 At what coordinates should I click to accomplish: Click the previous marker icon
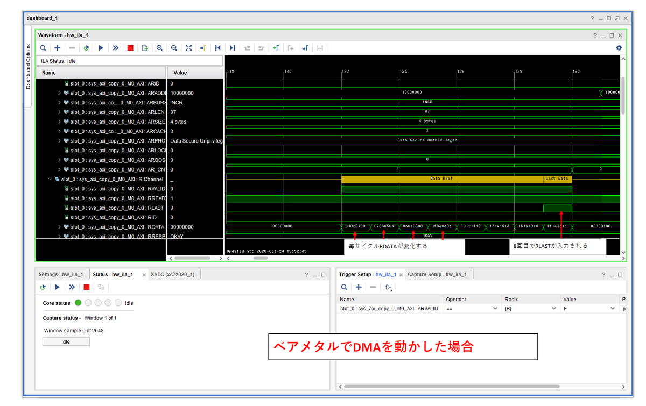[x=291, y=48]
